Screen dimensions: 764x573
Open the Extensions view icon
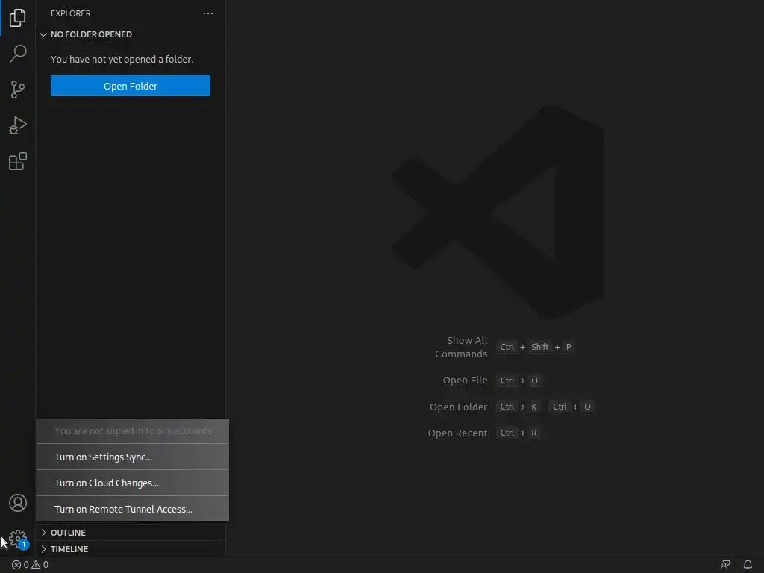18,161
